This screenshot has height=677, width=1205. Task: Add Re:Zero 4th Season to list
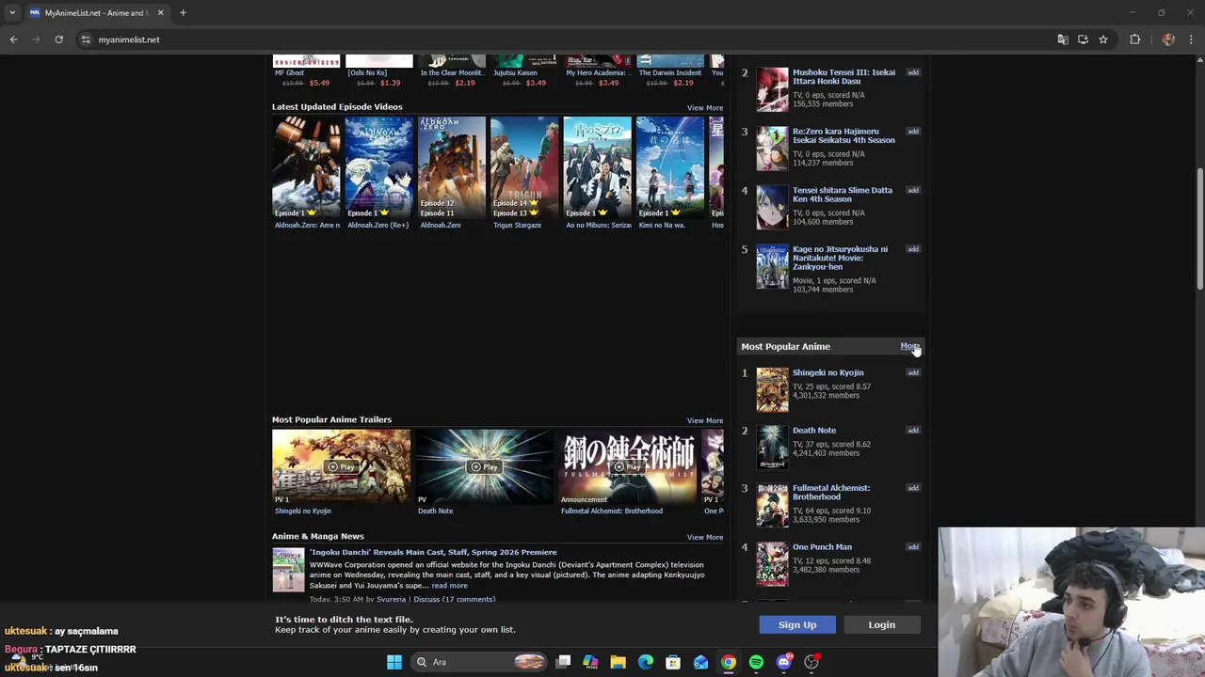(x=913, y=132)
